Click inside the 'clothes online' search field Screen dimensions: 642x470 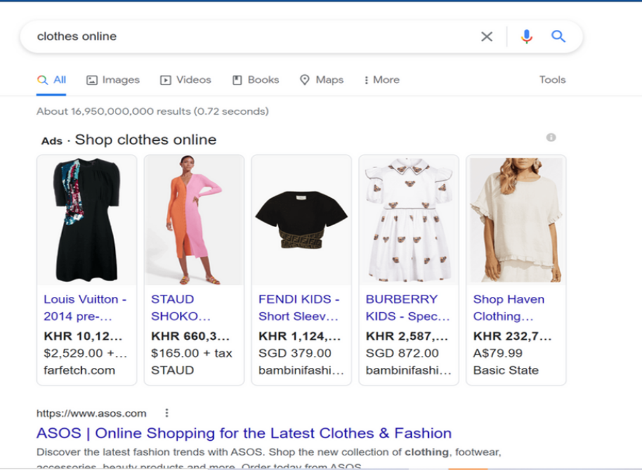[254, 37]
